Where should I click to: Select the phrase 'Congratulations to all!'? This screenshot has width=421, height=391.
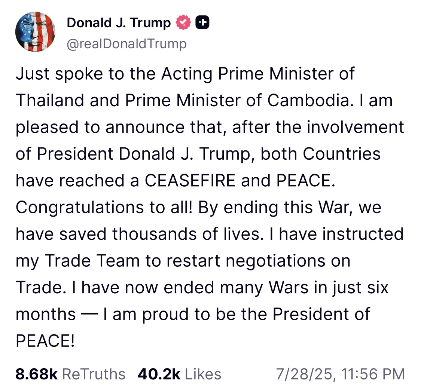tap(104, 208)
